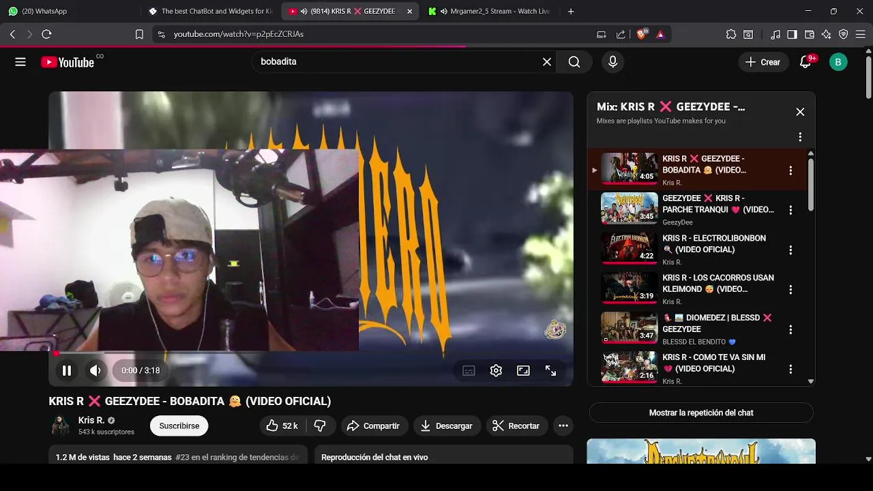Open the Crear menu
This screenshot has height=491, width=873.
pyautogui.click(x=763, y=62)
